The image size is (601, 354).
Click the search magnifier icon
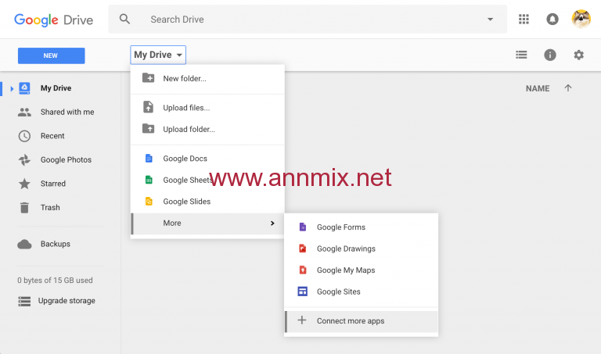124,19
